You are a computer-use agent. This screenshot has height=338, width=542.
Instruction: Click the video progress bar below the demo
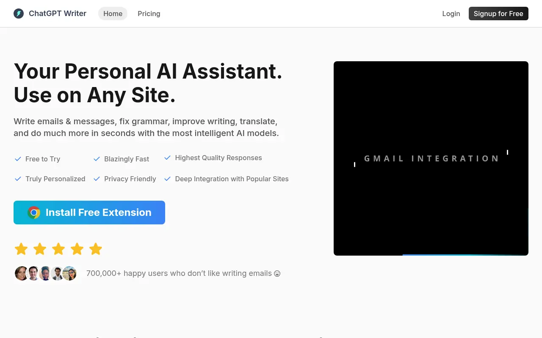click(465, 254)
